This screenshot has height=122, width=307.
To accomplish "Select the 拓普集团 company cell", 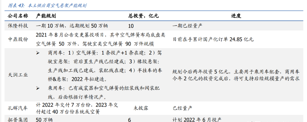I will tap(18, 119).
